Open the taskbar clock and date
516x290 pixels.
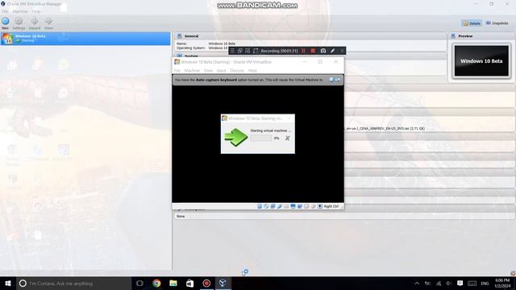[502, 283]
